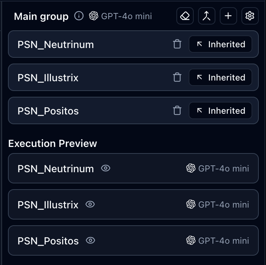Open Inherited dropdown for PSN_Positos
Image resolution: width=266 pixels, height=265 pixels.
pos(220,111)
